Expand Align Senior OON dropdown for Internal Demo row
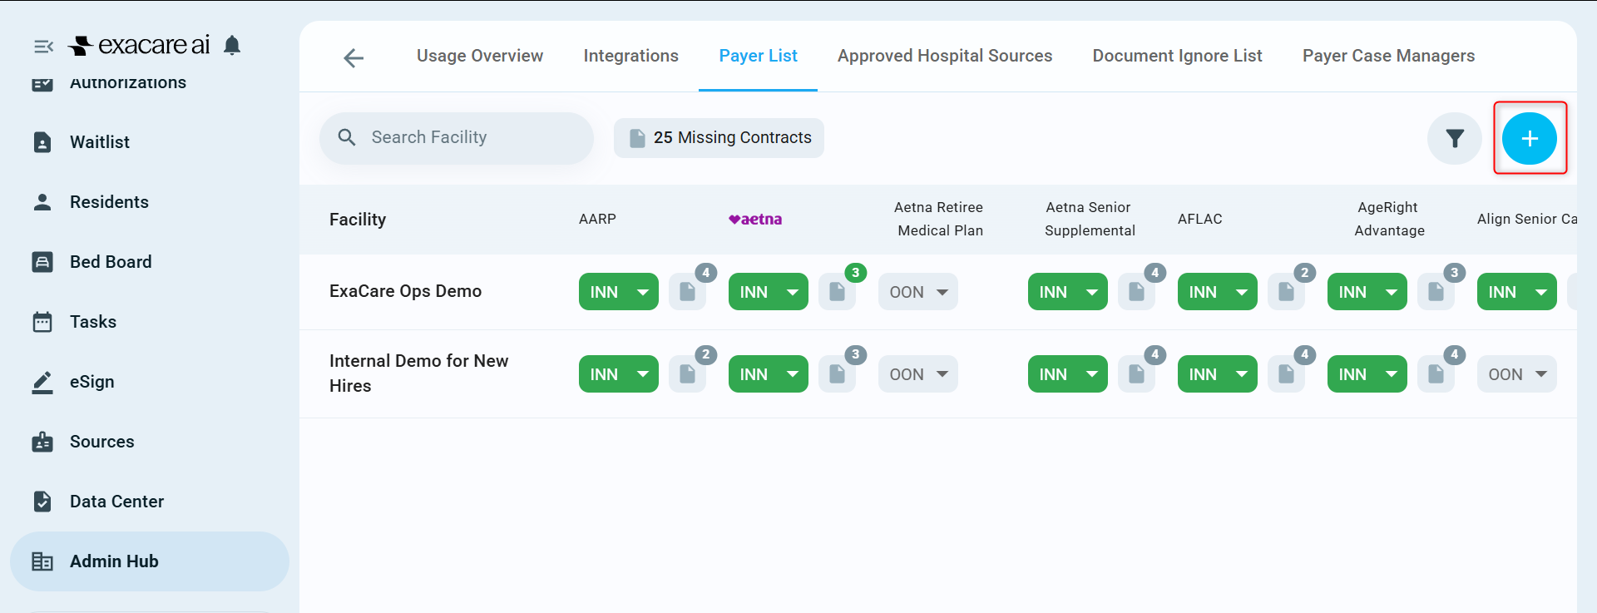This screenshot has height=613, width=1597. click(1517, 374)
